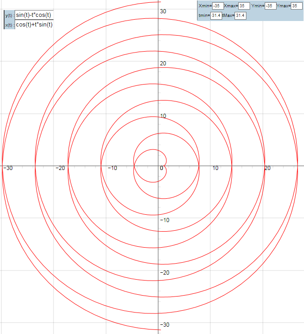The width and height of the screenshot is (304, 334).
Task: Click the -10 label on horizontal axis
Action: point(112,168)
